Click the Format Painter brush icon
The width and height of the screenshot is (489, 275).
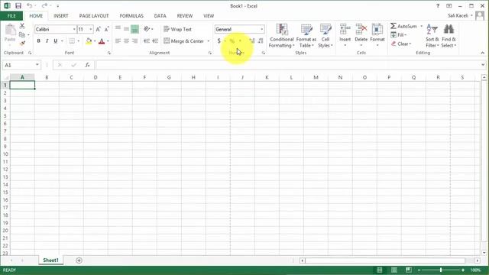tap(22, 43)
